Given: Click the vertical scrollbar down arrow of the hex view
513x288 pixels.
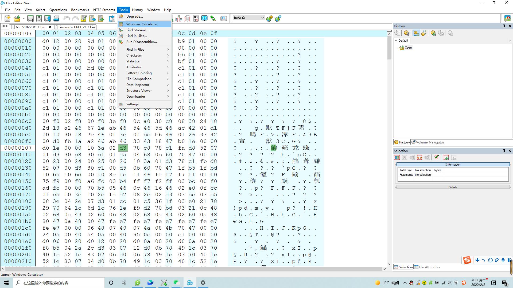Looking at the screenshot, I should (389, 264).
